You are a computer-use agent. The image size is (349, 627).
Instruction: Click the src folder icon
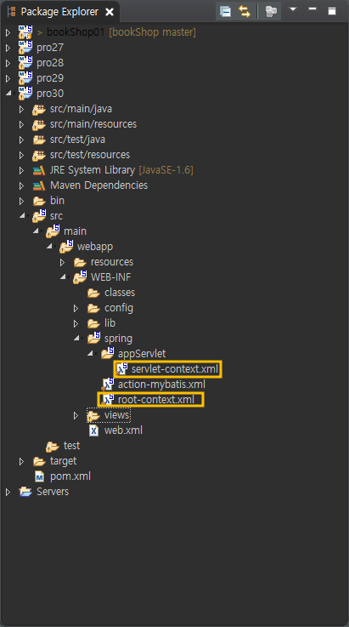[x=39, y=215]
